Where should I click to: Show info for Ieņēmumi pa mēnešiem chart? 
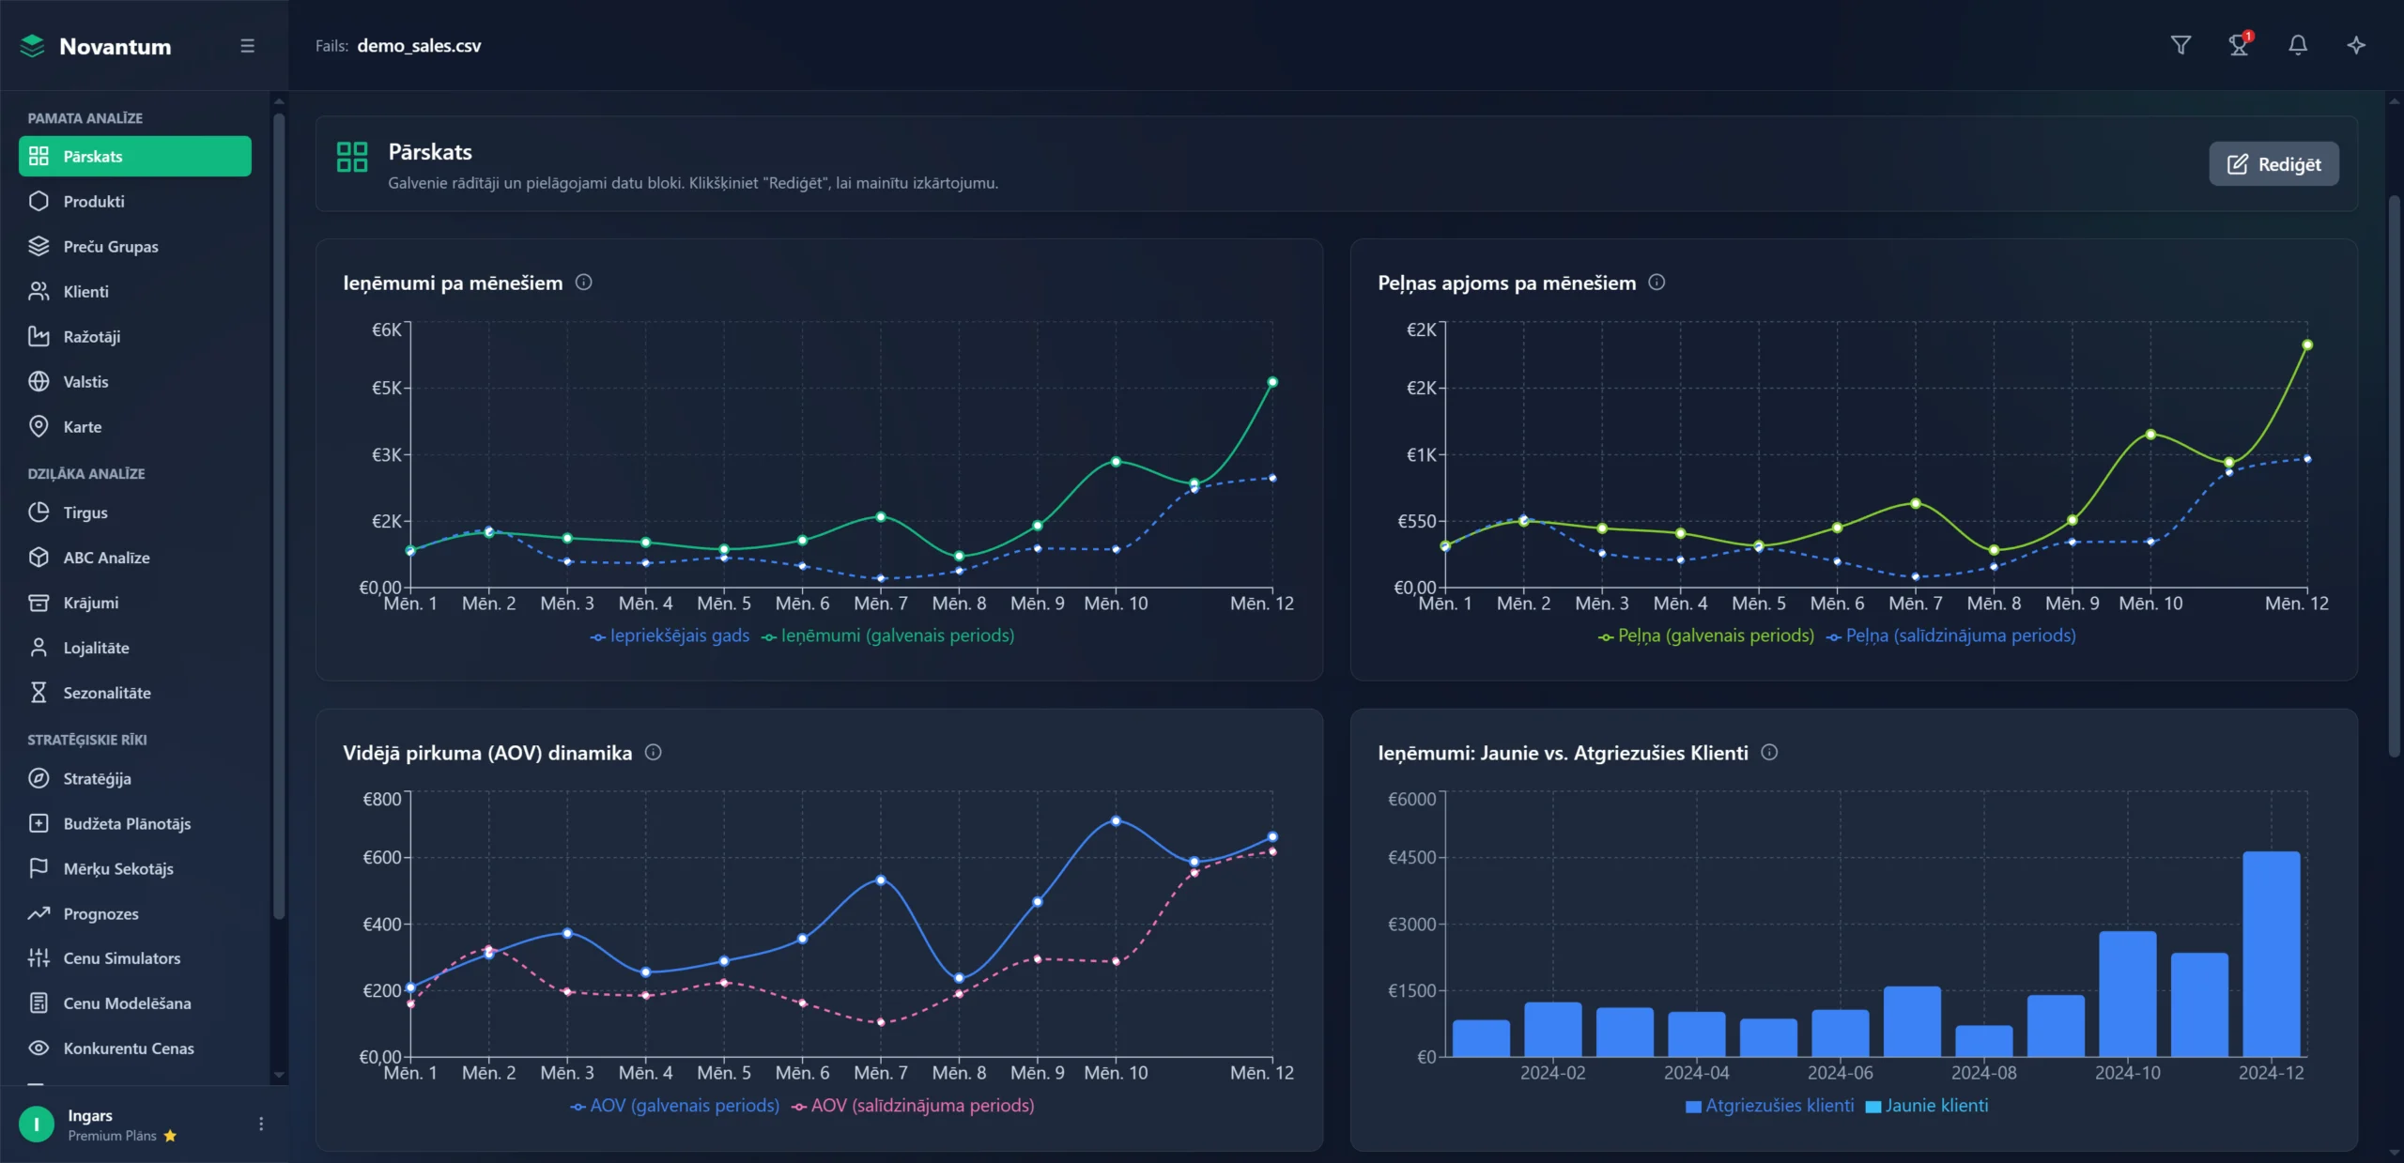pyautogui.click(x=583, y=283)
